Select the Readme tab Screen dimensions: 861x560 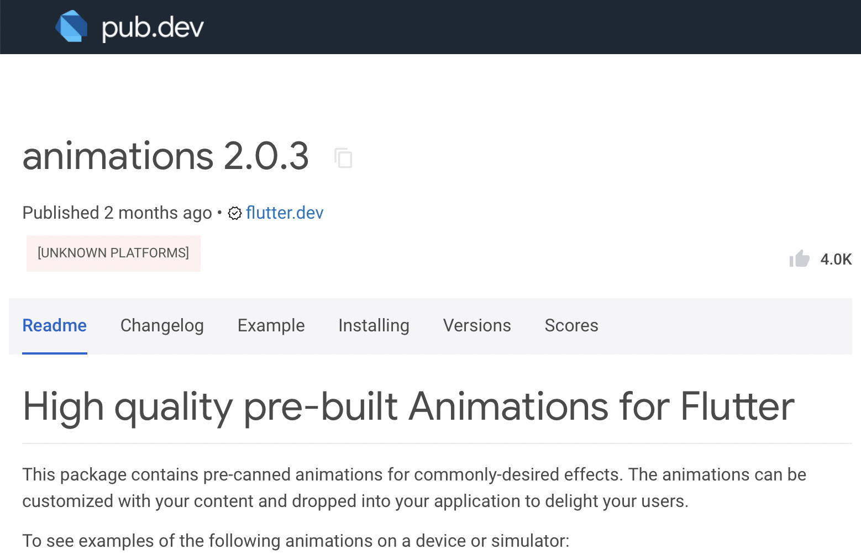[54, 326]
